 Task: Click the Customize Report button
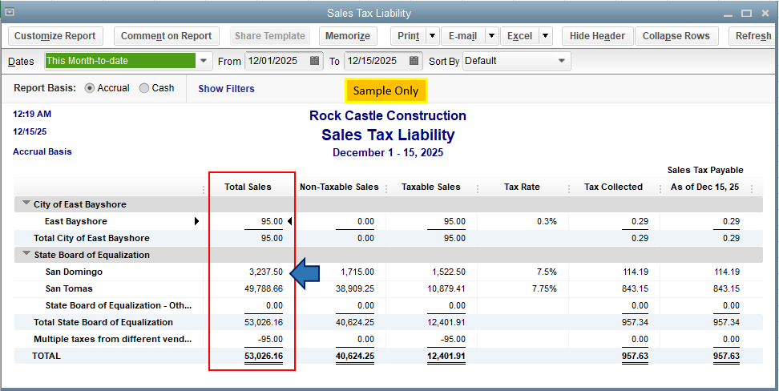(x=55, y=36)
